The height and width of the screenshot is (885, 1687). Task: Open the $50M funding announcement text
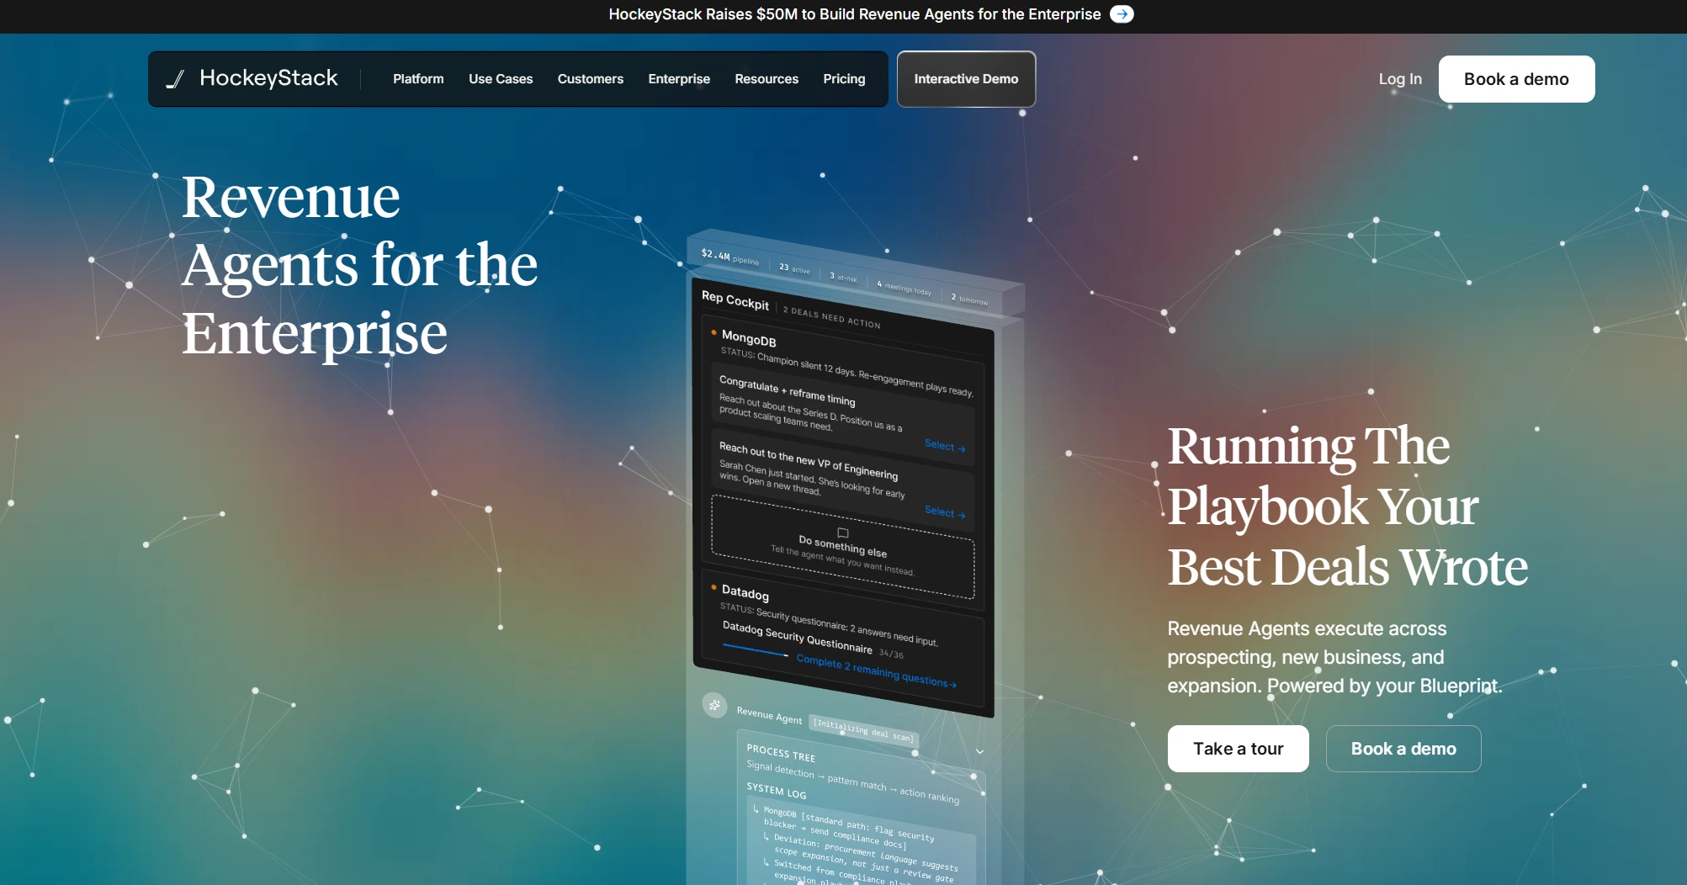tap(855, 14)
